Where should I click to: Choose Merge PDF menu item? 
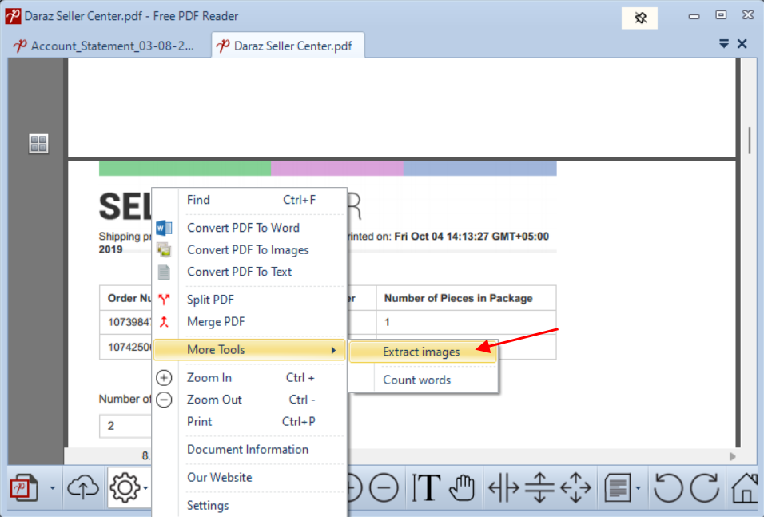tap(249, 321)
